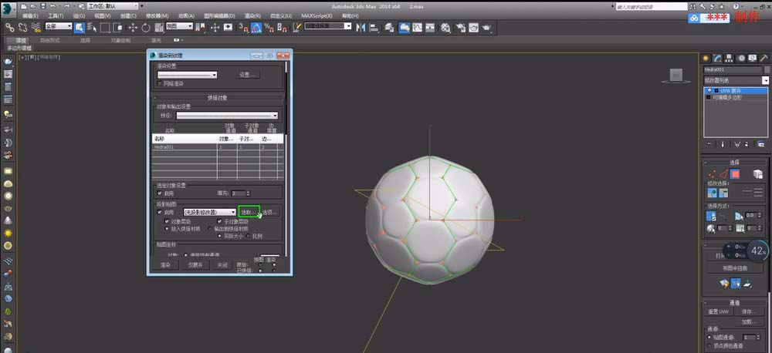Click the Select and Link chain icon
This screenshot has width=772, height=353.
[x=10, y=27]
